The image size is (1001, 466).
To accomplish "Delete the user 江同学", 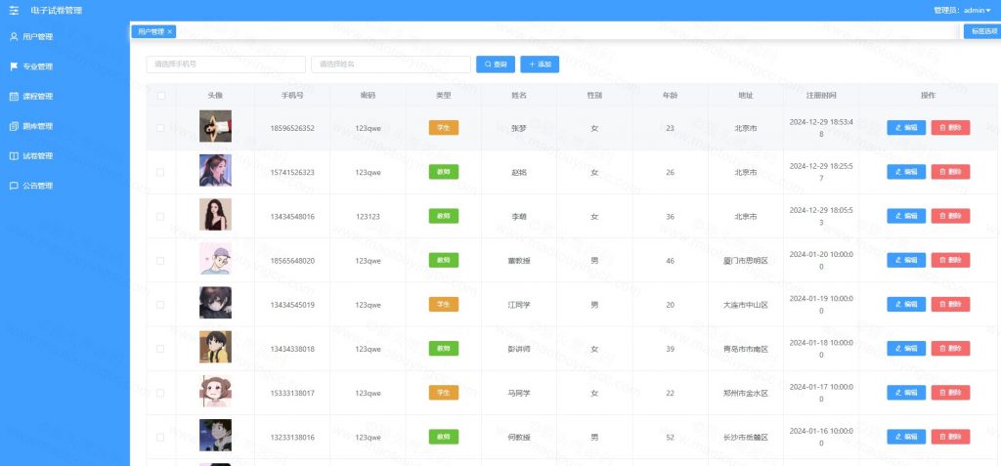I will coord(950,304).
